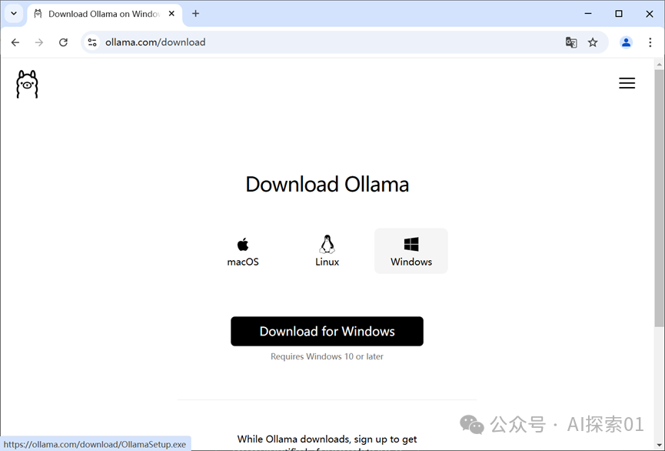Select the macOS platform option
This screenshot has height=451, width=665.
coord(243,251)
